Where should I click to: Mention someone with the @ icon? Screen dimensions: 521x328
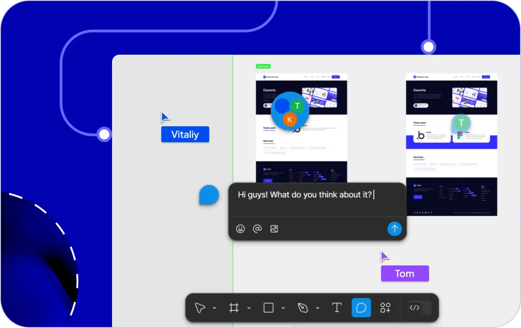257,229
